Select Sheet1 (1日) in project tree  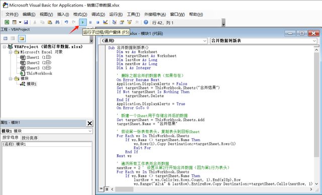click(39, 57)
